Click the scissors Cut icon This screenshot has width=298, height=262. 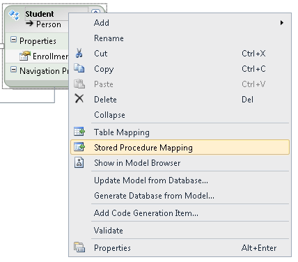[x=79, y=53]
